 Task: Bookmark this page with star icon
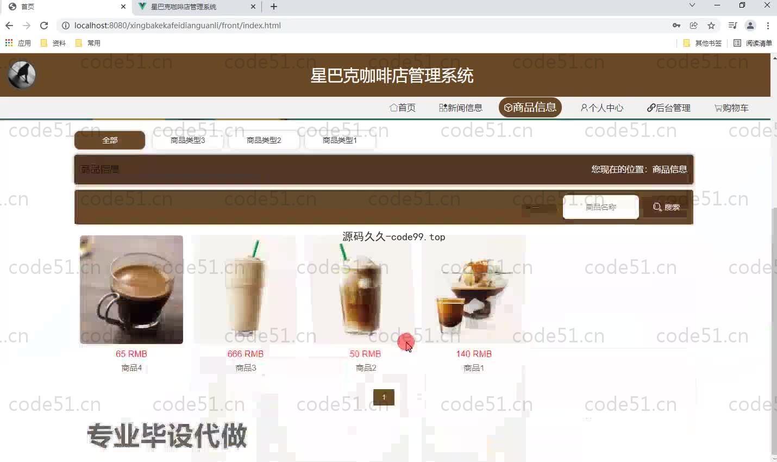pos(711,26)
